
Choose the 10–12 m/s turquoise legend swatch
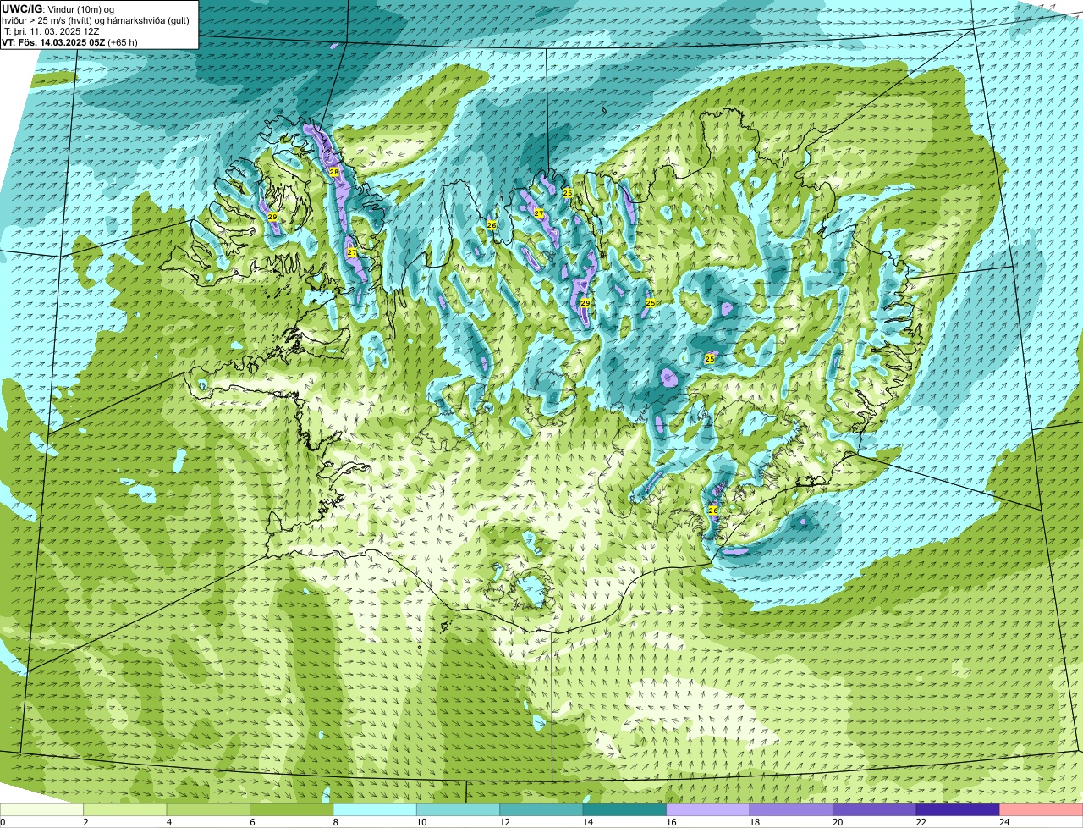(x=459, y=810)
